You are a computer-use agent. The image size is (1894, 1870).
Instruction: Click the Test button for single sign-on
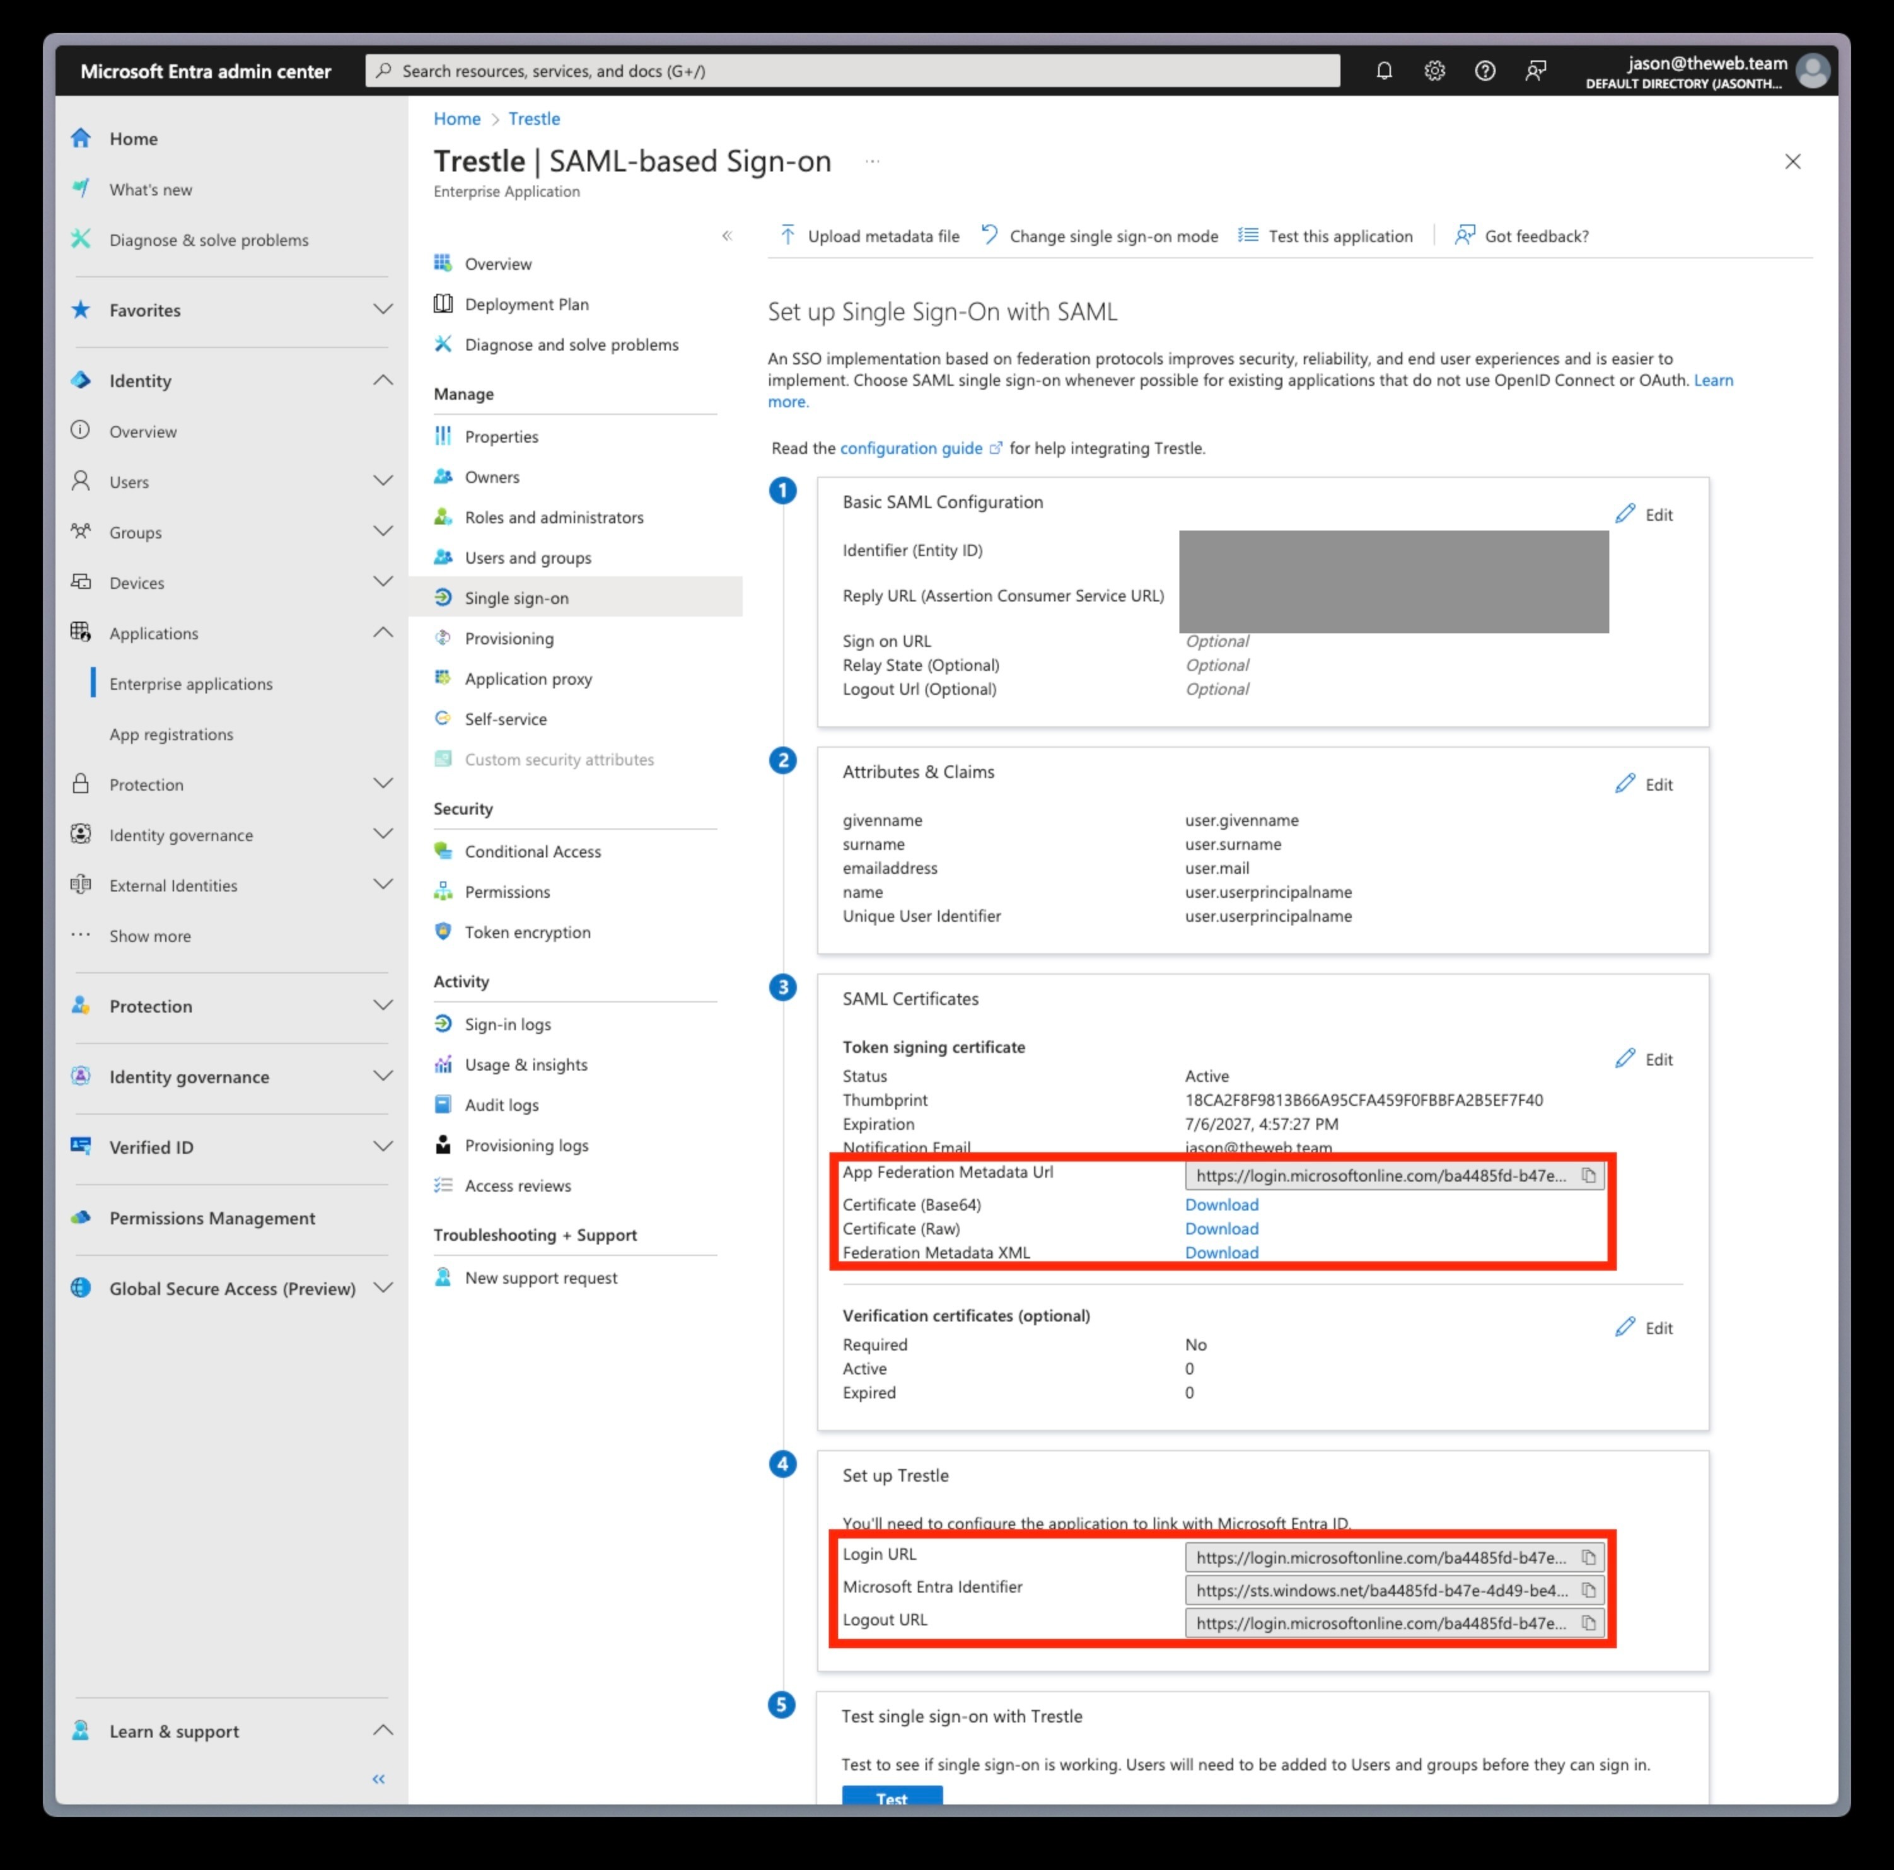(892, 1796)
